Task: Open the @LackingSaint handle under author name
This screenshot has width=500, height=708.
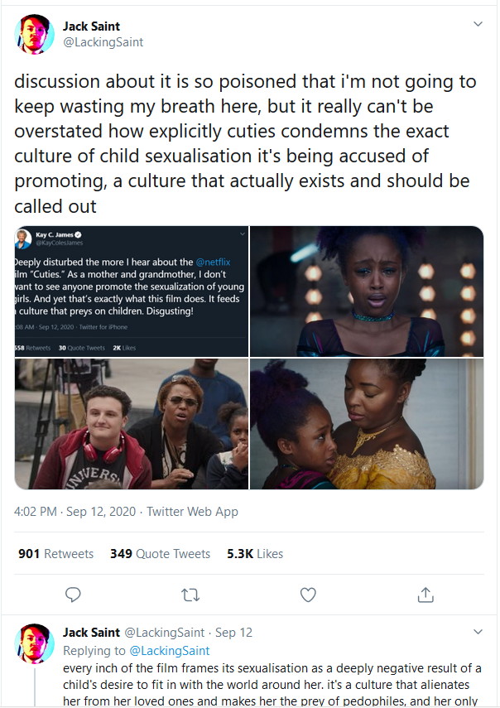Action: (x=103, y=42)
